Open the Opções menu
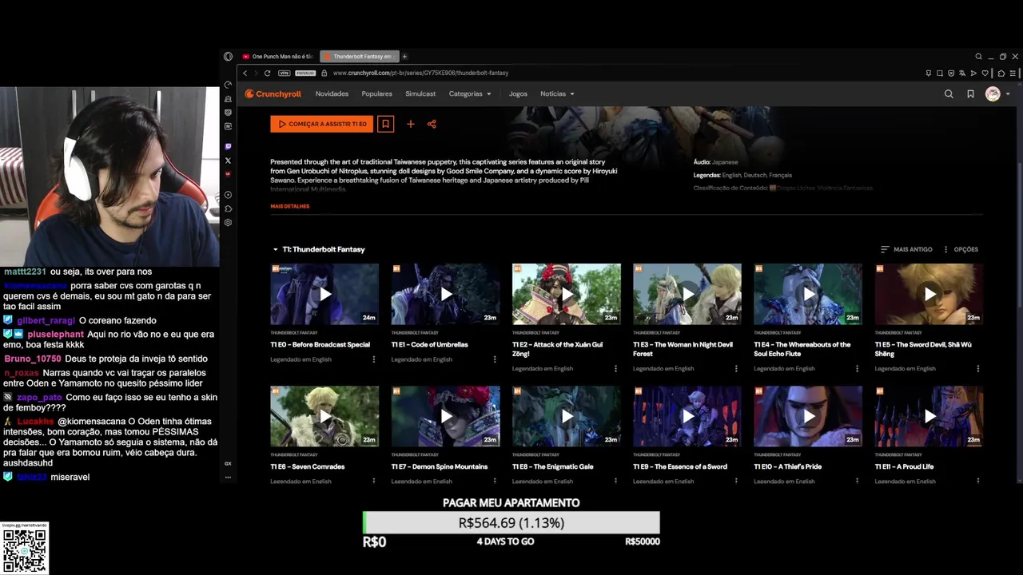Screen dimensions: 1023x575 tap(961, 249)
